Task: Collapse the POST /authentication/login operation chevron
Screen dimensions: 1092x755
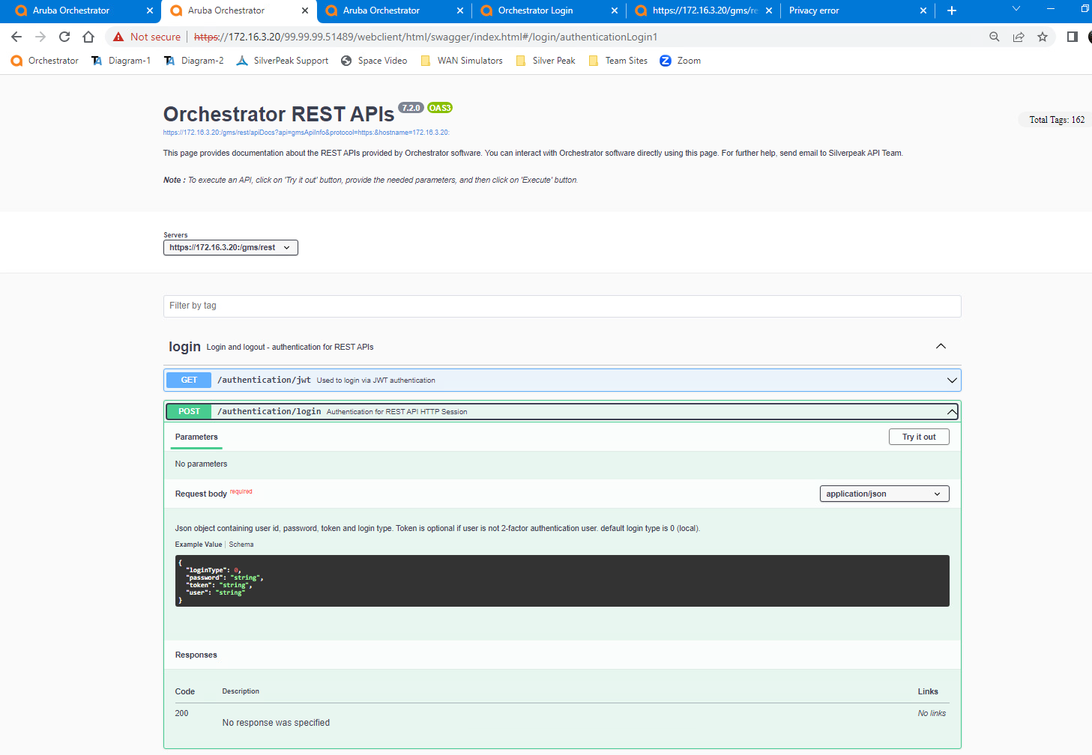Action: coord(952,412)
